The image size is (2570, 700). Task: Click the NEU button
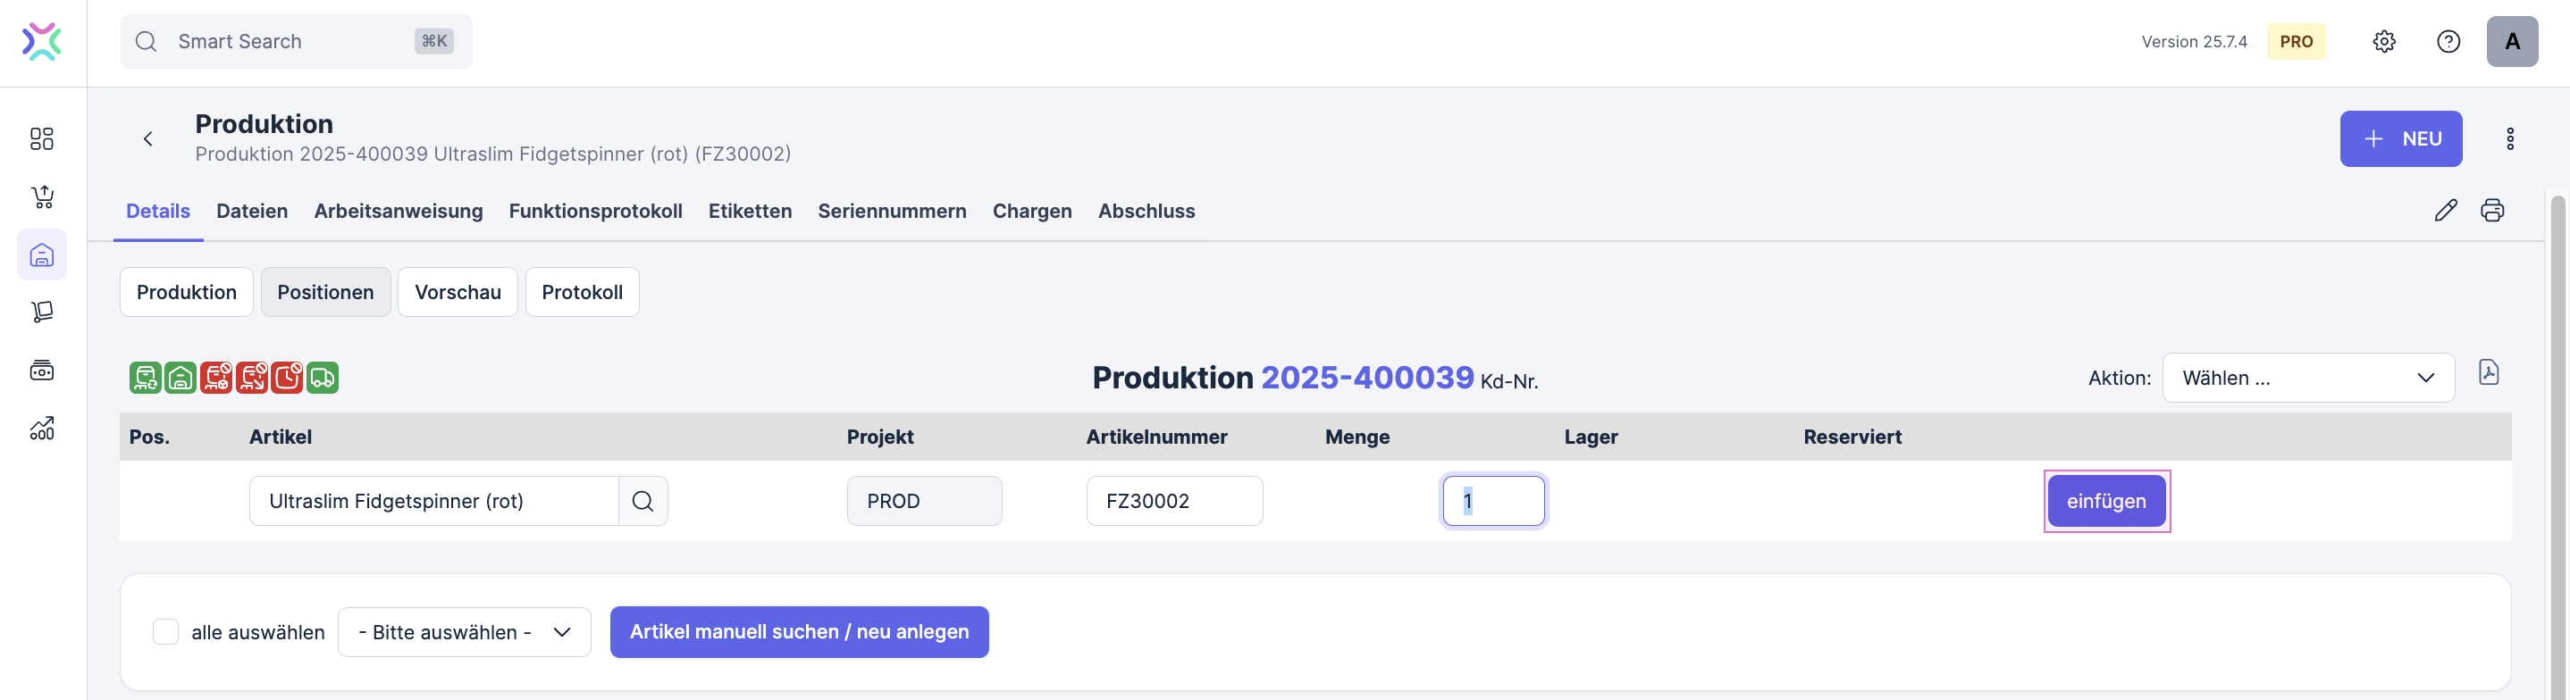pyautogui.click(x=2399, y=138)
